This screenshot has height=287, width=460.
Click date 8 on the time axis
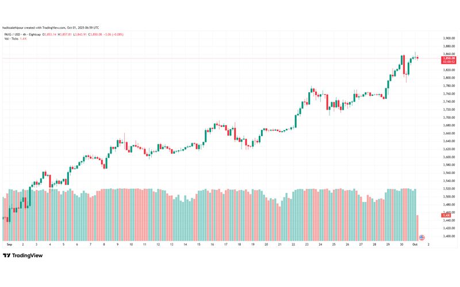click(x=104, y=245)
